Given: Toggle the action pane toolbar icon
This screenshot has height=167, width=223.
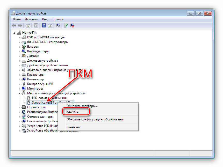Looking at the screenshot, I should coord(50,26).
